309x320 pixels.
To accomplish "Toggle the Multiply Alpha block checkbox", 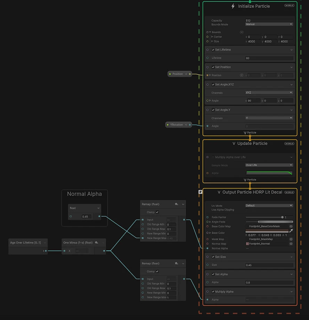I will 213,291.
